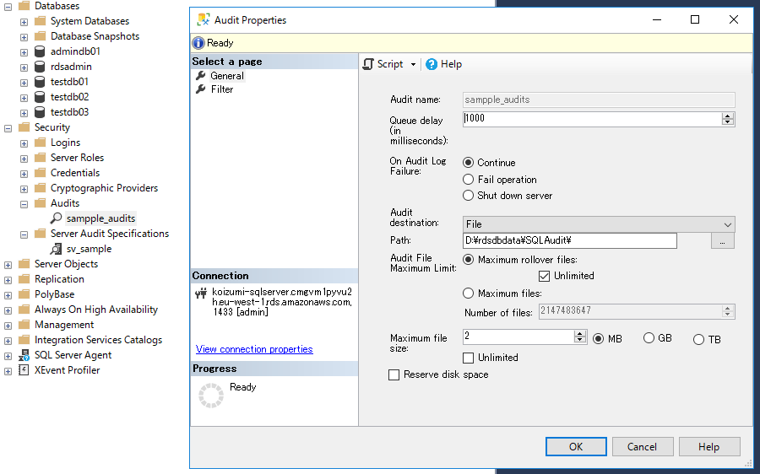The height and width of the screenshot is (474, 760).
Task: Enable the Reserve disk space checkbox
Action: [394, 374]
